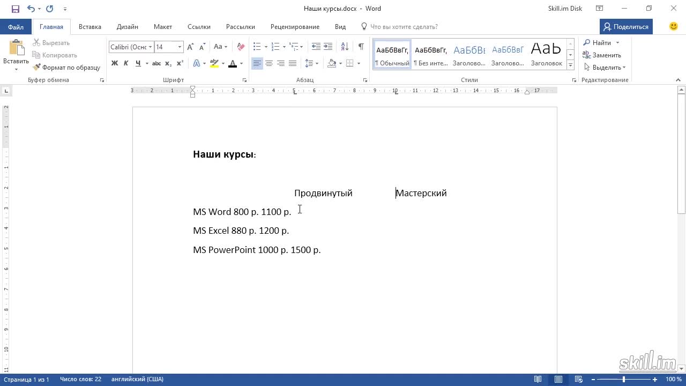Move the zoom slider handle
The width and height of the screenshot is (686, 386).
(x=623, y=380)
